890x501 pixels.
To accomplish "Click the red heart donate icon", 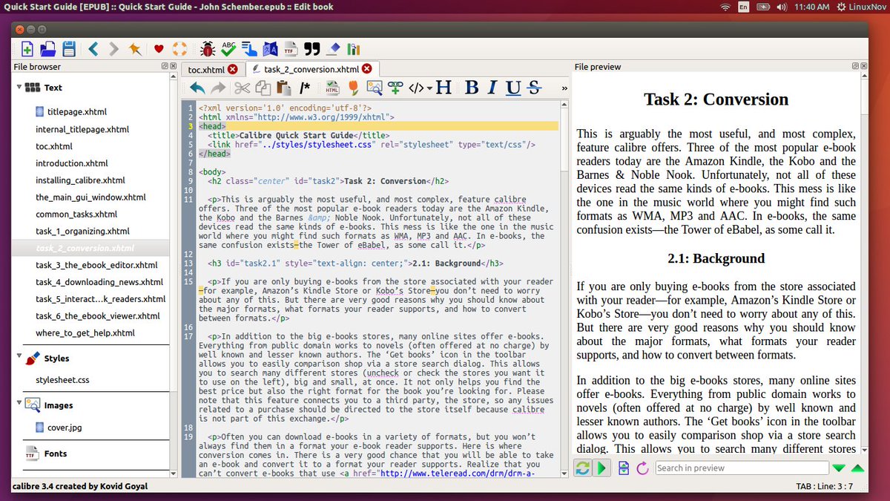I will pyautogui.click(x=159, y=49).
